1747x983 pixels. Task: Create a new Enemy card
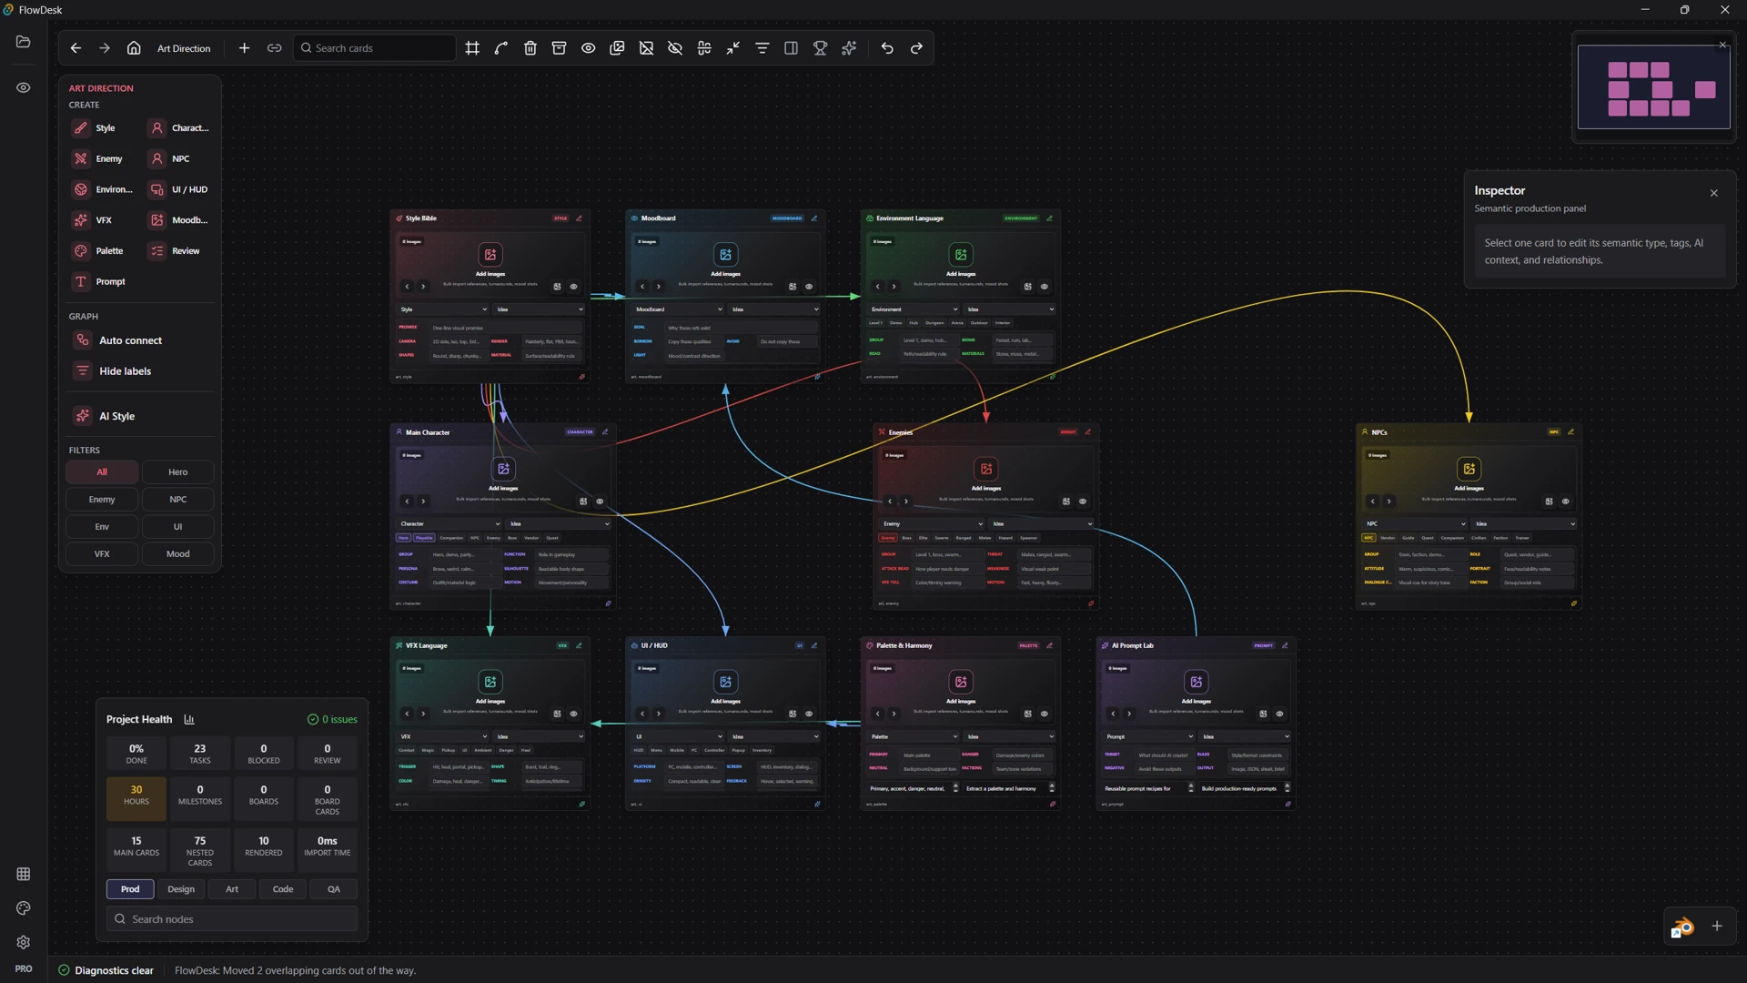103,159
